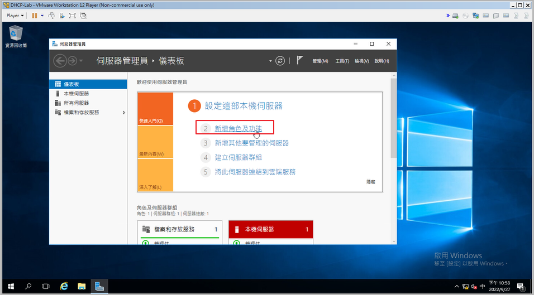This screenshot has width=534, height=295.
Task: Click the scrollbar down arrow in Server Manager
Action: pos(394,241)
